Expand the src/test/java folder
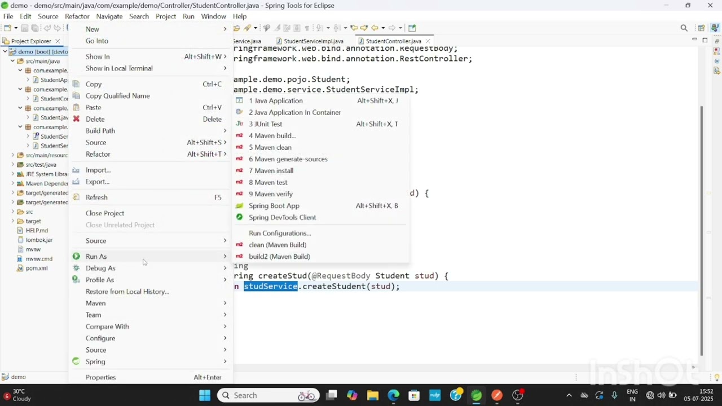Screen dimensions: 722x406 pos(12,165)
